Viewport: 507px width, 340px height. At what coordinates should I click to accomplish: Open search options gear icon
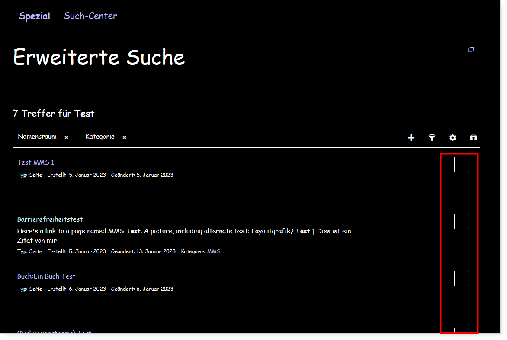(452, 138)
